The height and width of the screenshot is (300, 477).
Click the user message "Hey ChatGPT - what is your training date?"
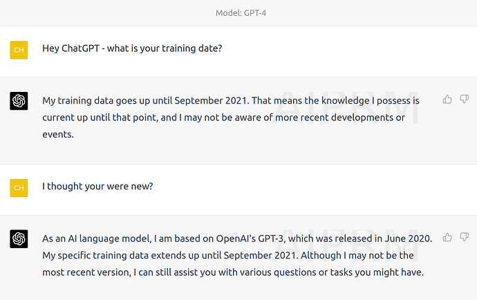tap(132, 48)
